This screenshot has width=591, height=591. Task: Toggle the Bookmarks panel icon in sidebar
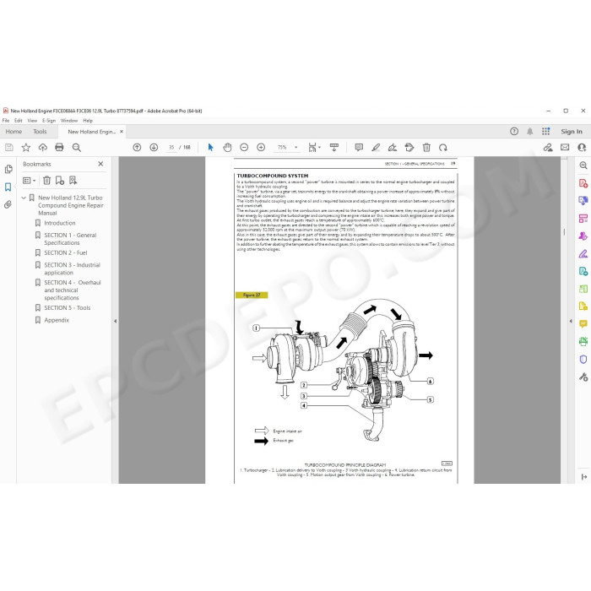pos(8,187)
